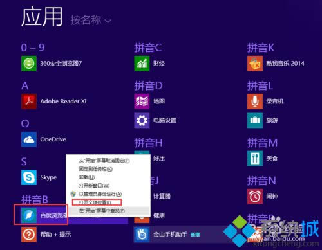This screenshot has height=250, width=322.
Task: Launch 酷我音乐 2014 icon
Action: (255, 64)
